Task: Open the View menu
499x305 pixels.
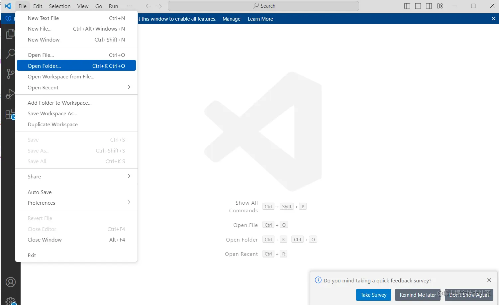Action: 83,6
